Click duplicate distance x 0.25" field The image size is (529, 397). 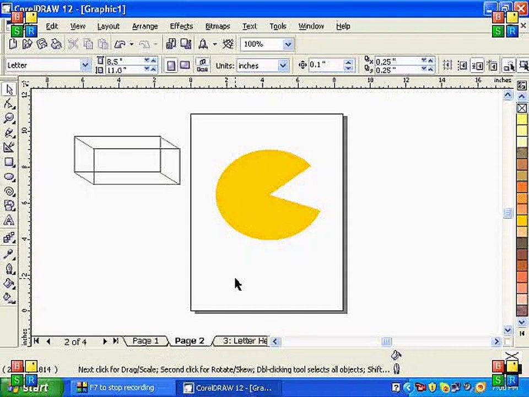pos(397,61)
